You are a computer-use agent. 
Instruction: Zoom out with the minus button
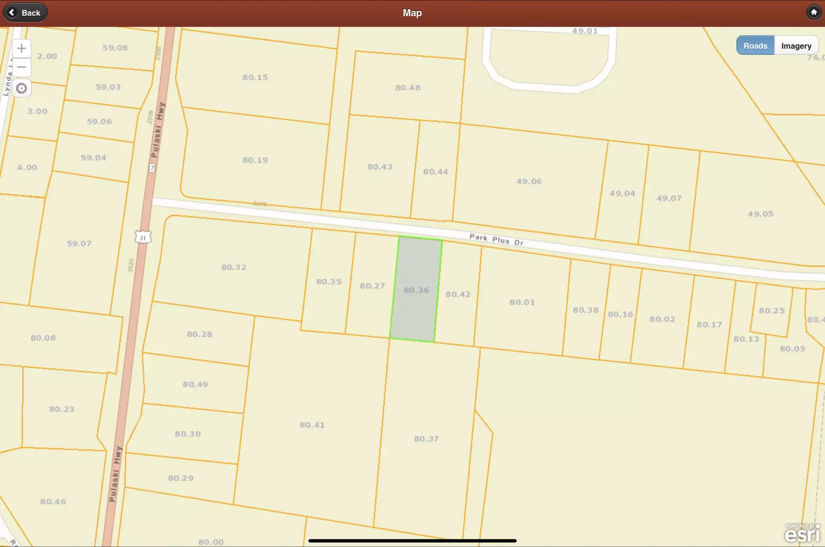point(21,67)
